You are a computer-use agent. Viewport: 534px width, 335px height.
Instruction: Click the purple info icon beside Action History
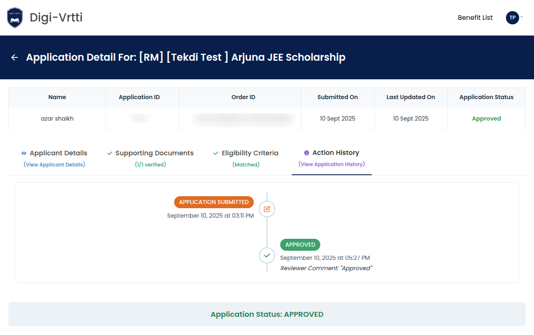tap(307, 153)
